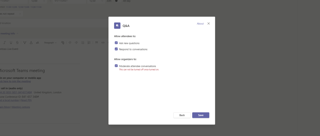Open the Paragraph style dropdown
This screenshot has height=136, width=320.
50,42
